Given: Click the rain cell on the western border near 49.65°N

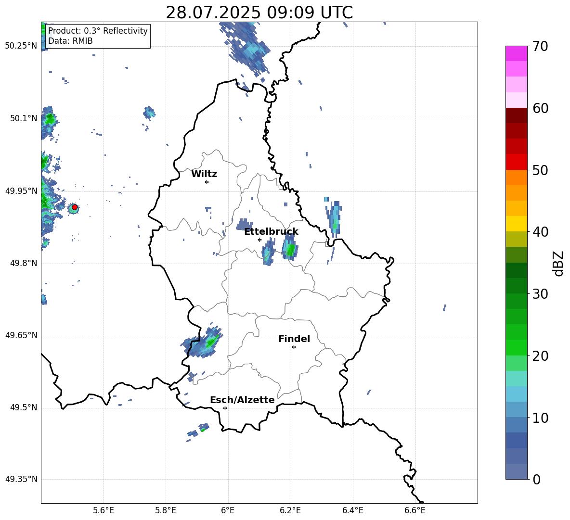Looking at the screenshot, I should click(x=202, y=343).
